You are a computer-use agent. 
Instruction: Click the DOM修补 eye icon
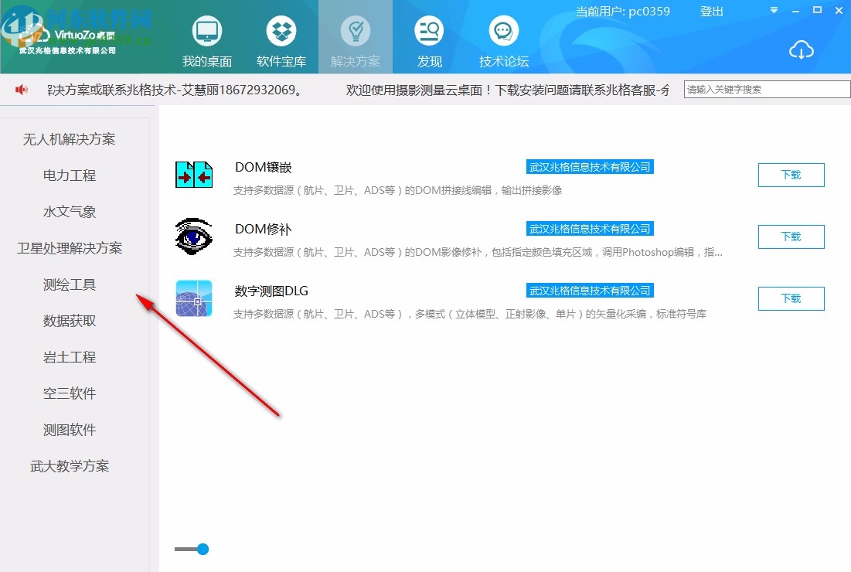pyautogui.click(x=193, y=236)
